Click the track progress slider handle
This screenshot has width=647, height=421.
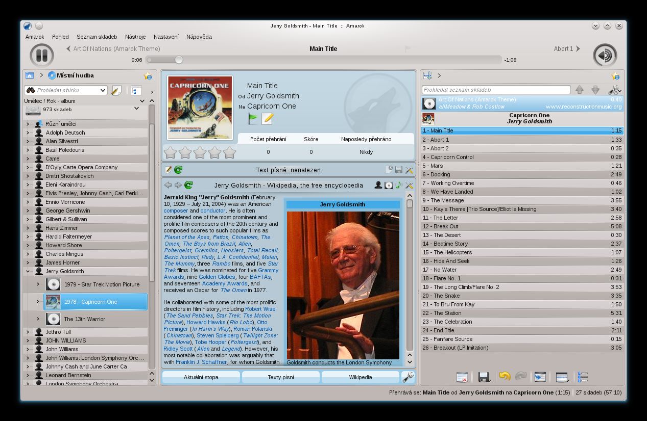tap(179, 60)
